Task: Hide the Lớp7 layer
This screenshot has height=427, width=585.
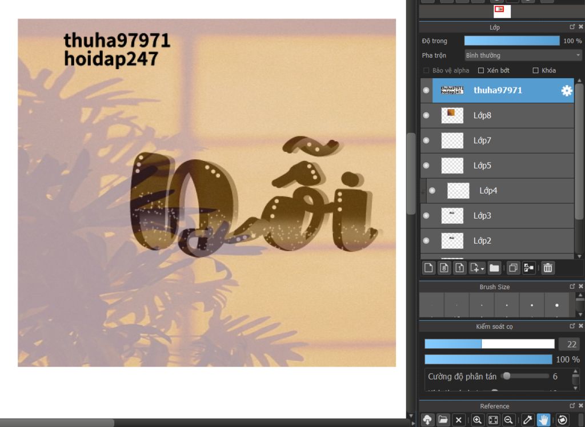Action: pos(426,140)
